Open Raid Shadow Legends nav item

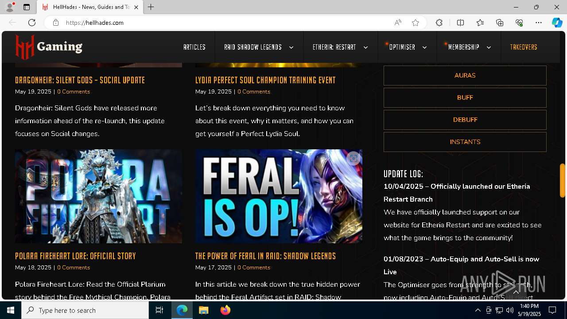253,47
